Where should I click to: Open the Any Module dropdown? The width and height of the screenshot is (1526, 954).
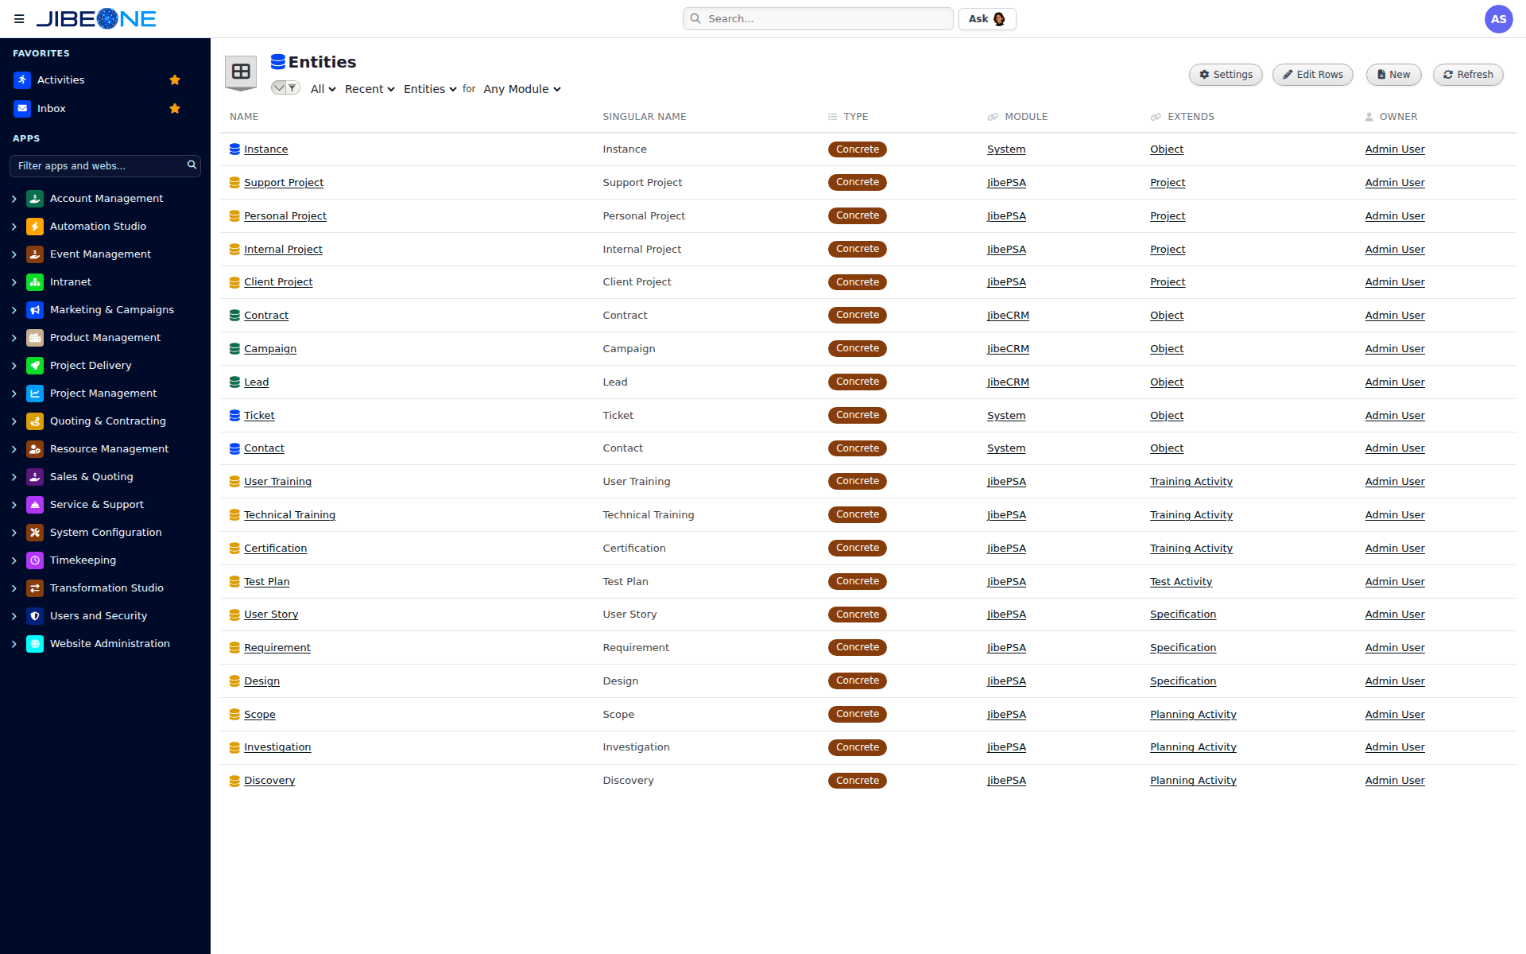(522, 89)
